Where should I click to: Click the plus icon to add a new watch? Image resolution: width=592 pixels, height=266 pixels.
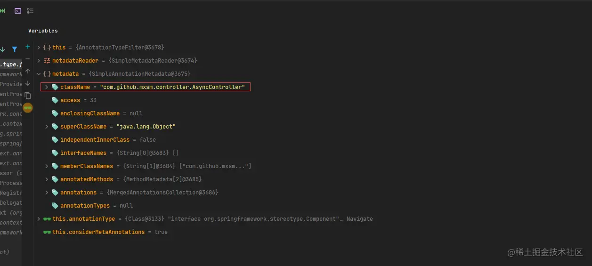[28, 47]
